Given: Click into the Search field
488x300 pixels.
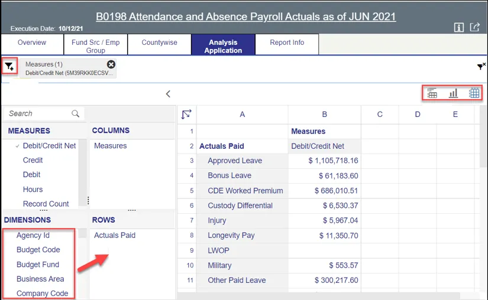Looking at the screenshot, I should [x=38, y=113].
